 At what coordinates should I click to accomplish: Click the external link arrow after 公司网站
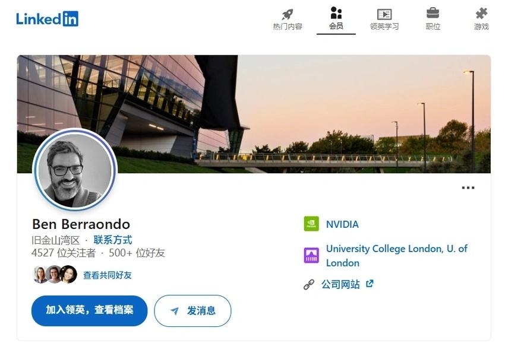coord(370,284)
